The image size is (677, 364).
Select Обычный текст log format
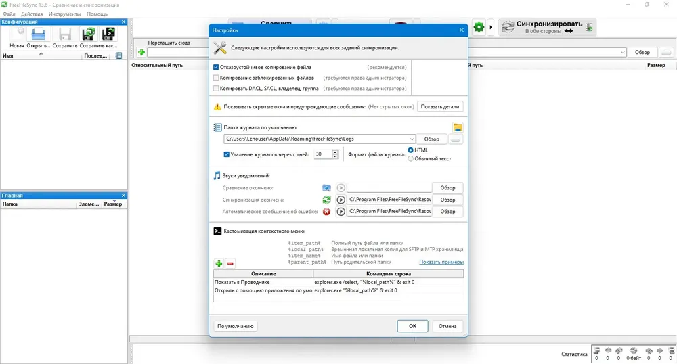click(411, 159)
